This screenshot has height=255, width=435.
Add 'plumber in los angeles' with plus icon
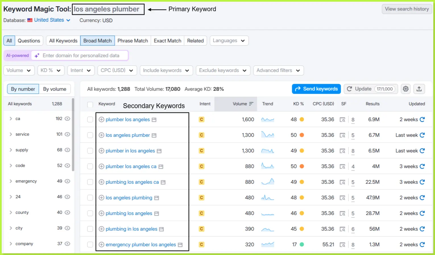tap(101, 151)
